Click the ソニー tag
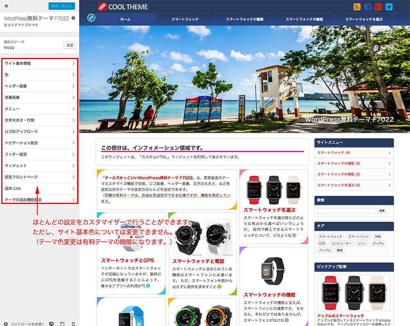The image size is (410, 326). click(x=362, y=243)
